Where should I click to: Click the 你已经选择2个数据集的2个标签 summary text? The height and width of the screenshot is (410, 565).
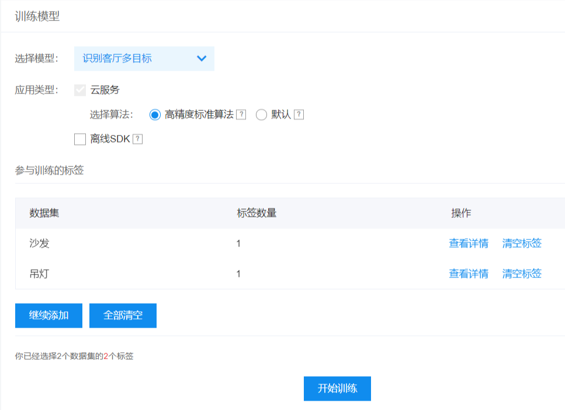click(74, 356)
